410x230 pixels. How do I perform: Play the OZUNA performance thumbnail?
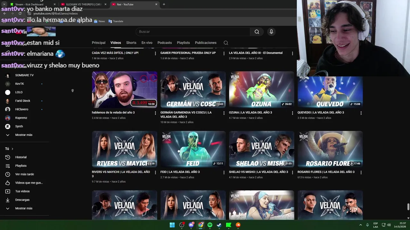[262, 90]
